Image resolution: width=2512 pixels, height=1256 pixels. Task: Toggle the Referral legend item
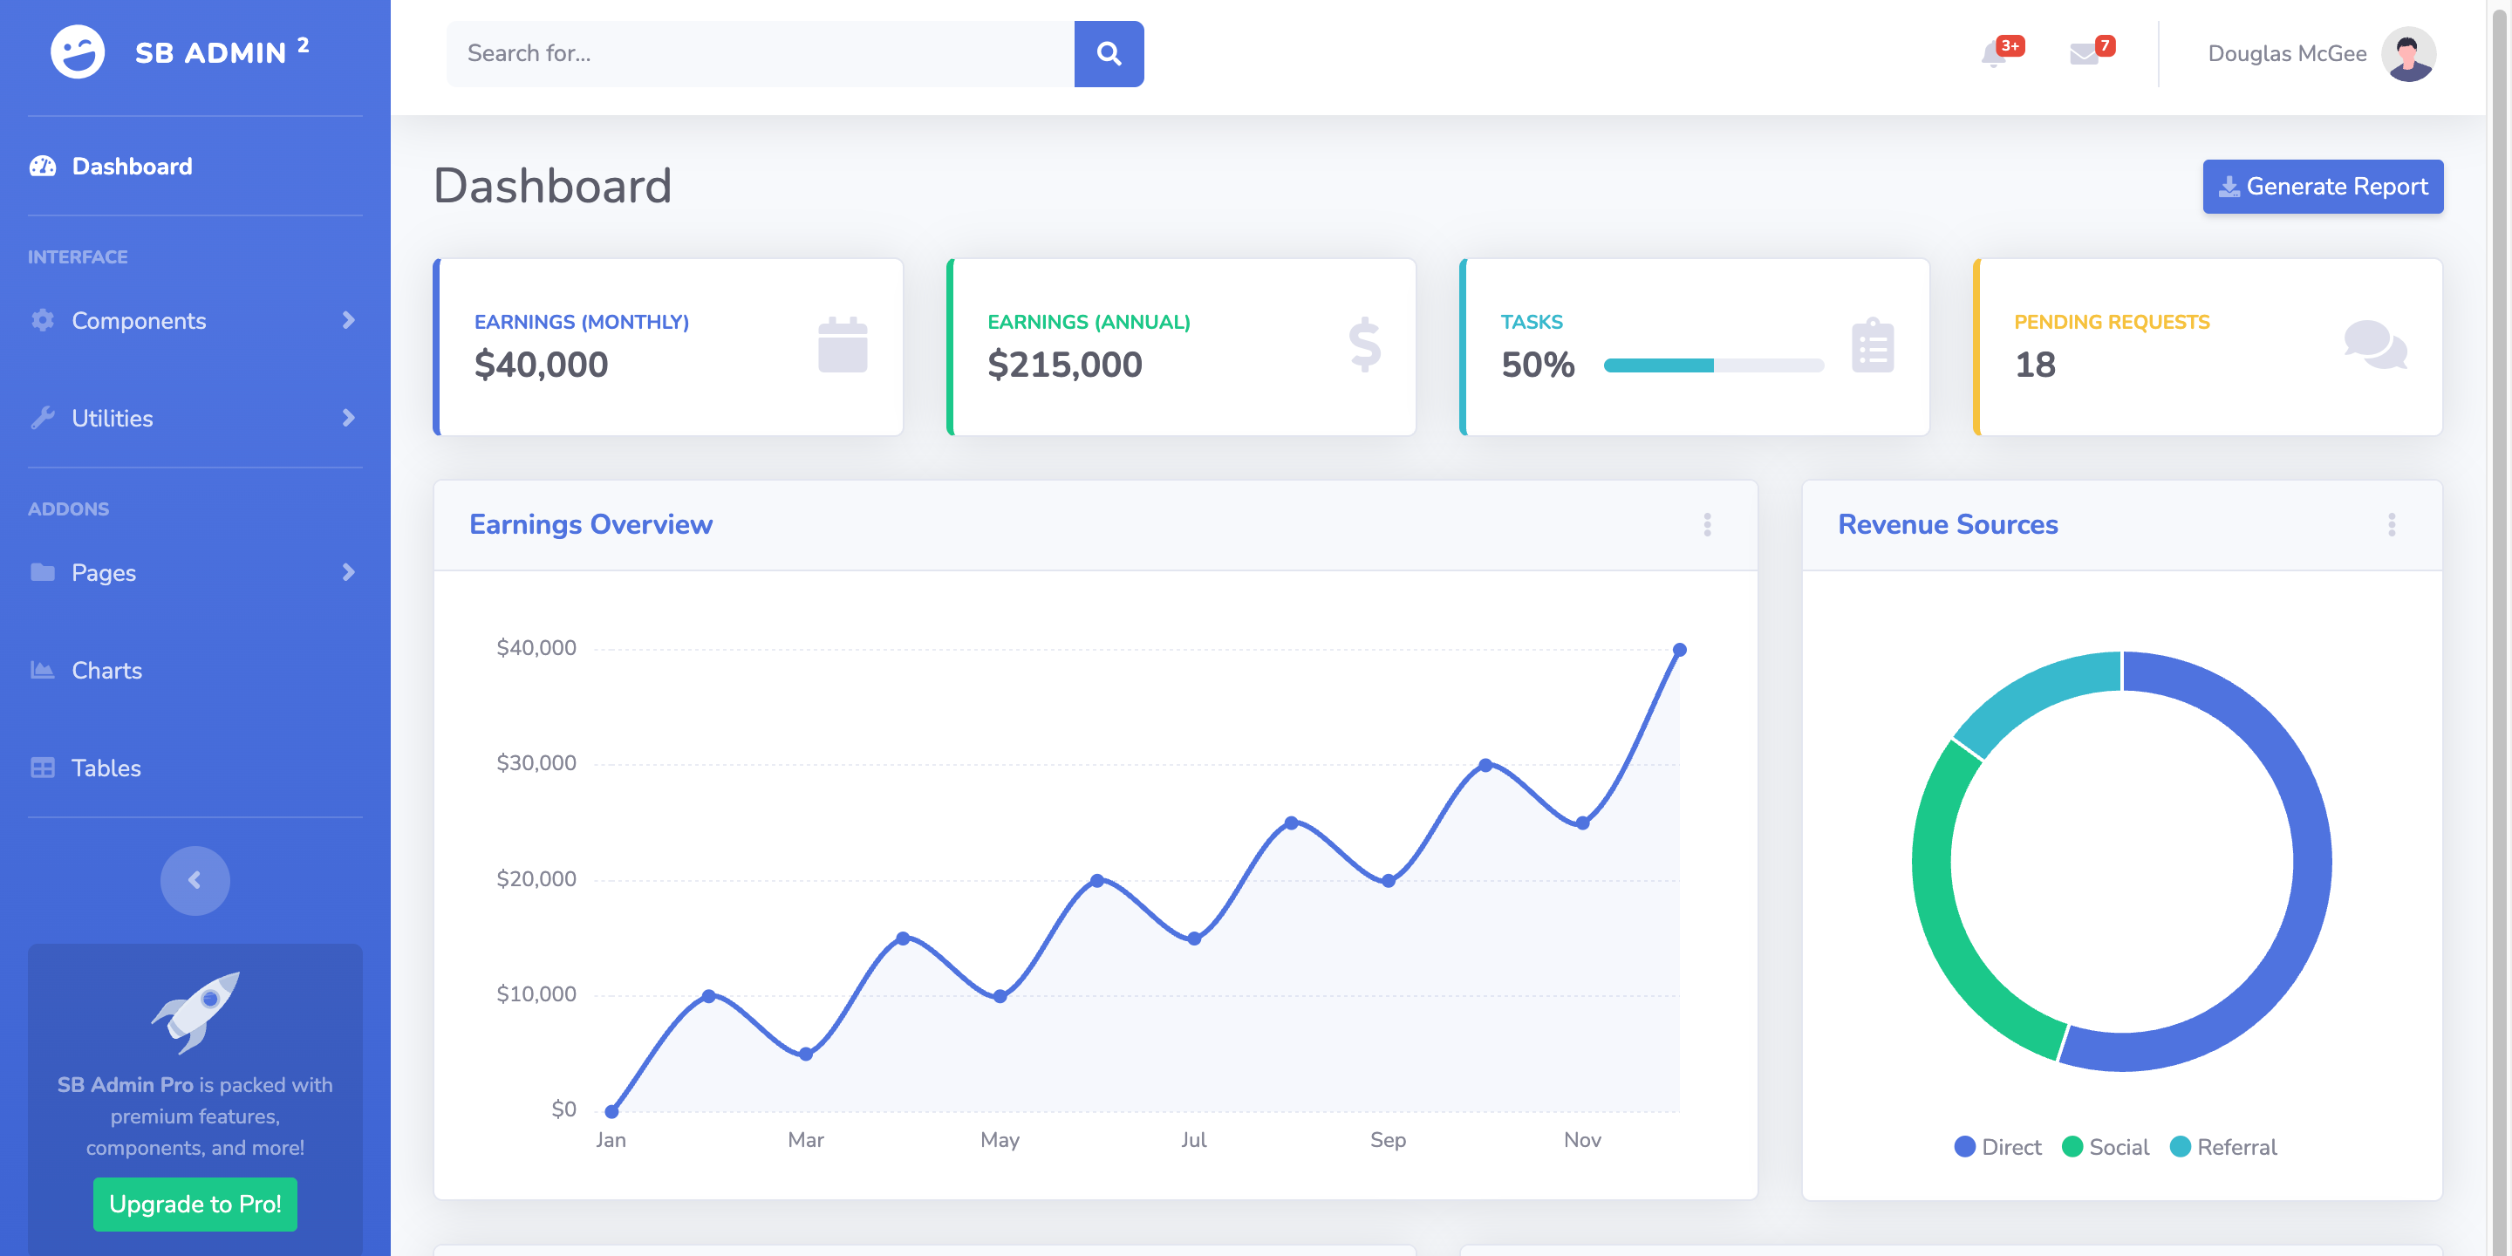(x=2222, y=1147)
